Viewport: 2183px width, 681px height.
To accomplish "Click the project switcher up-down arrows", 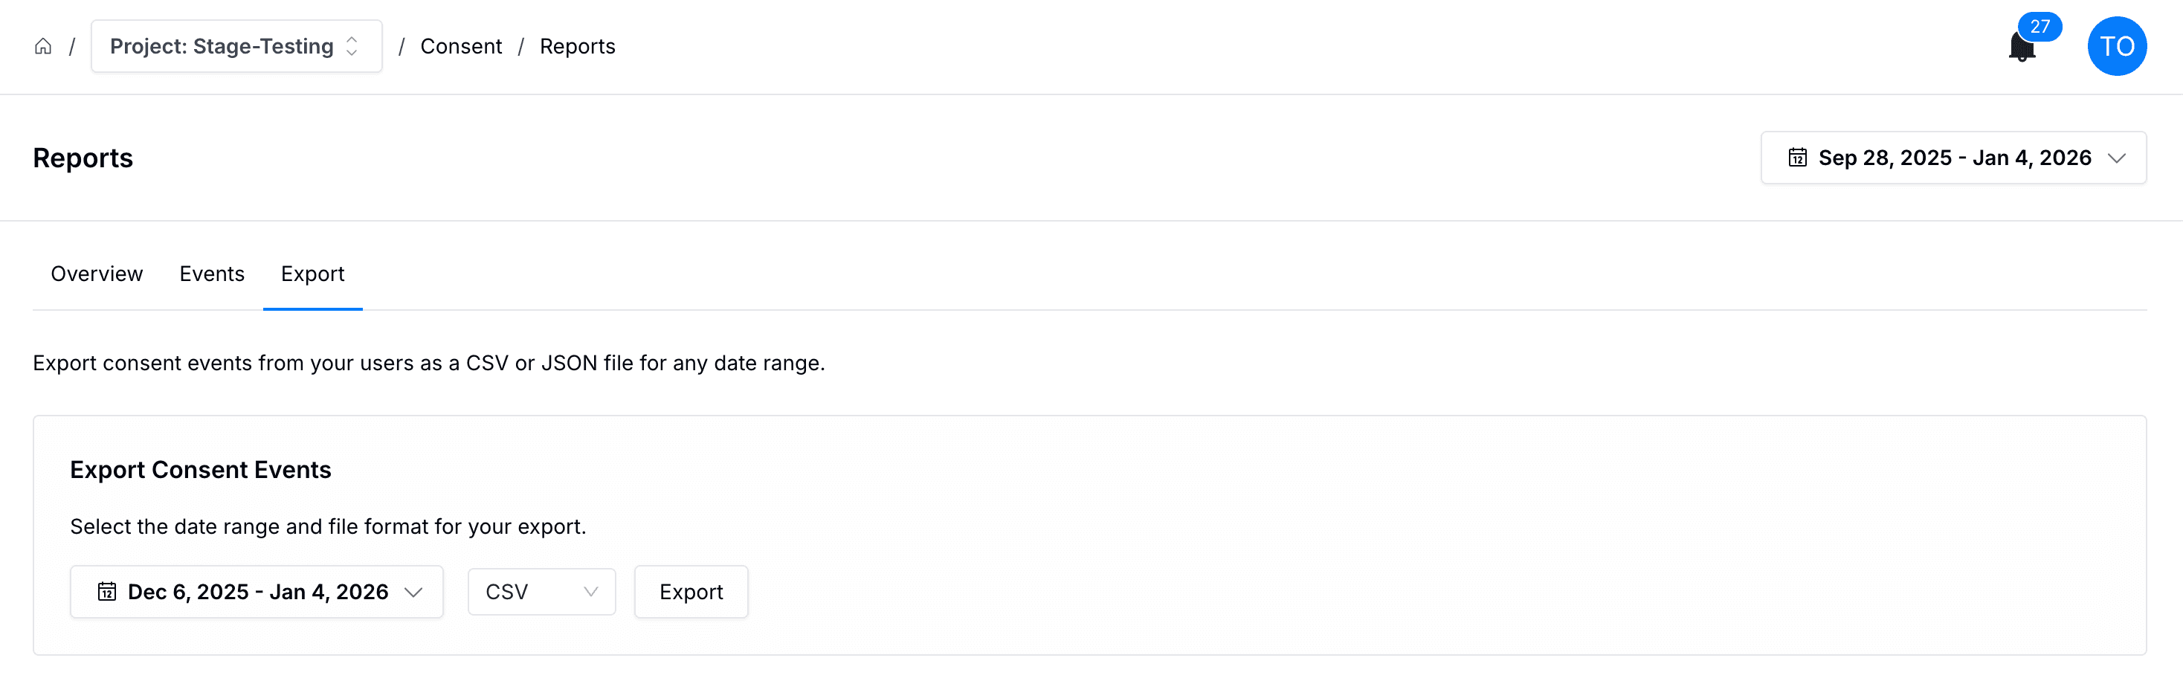I will 352,47.
